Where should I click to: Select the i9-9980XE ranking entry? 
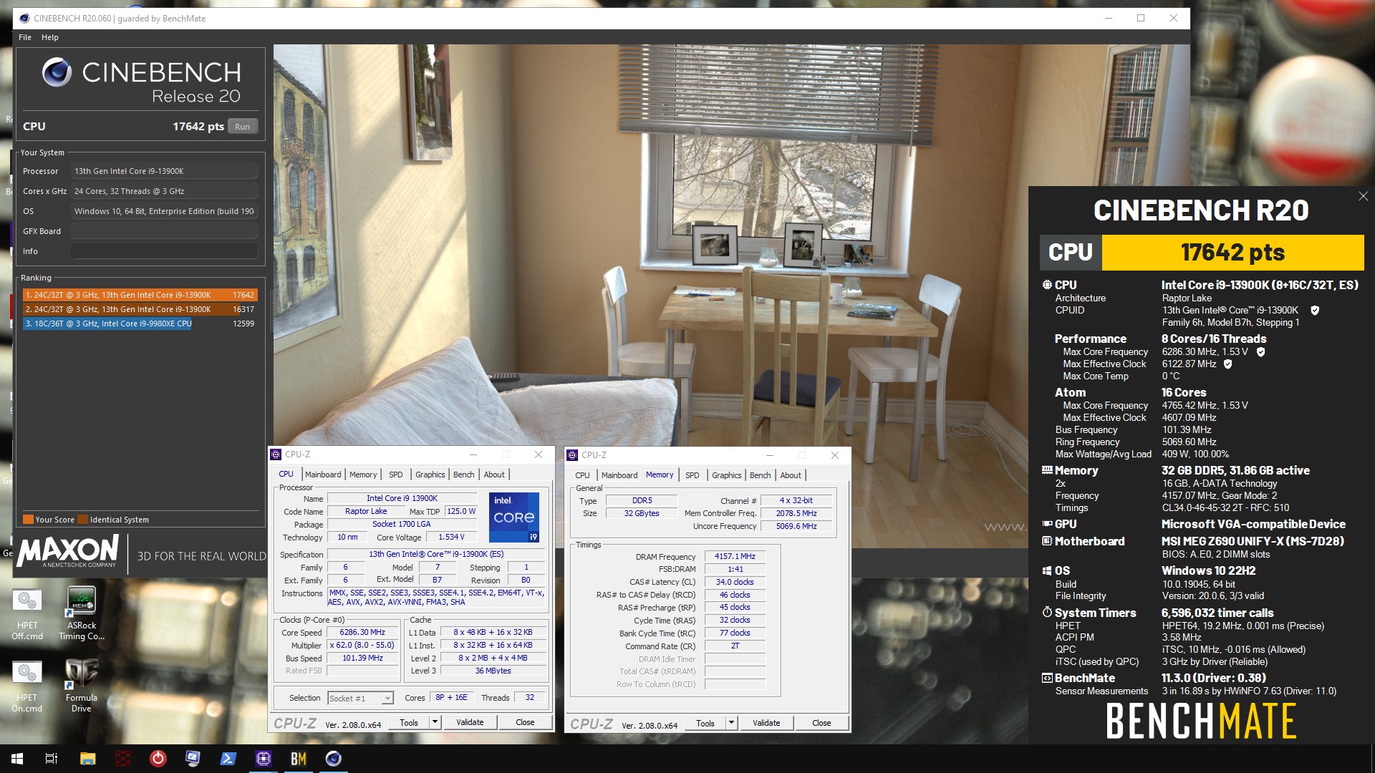140,324
